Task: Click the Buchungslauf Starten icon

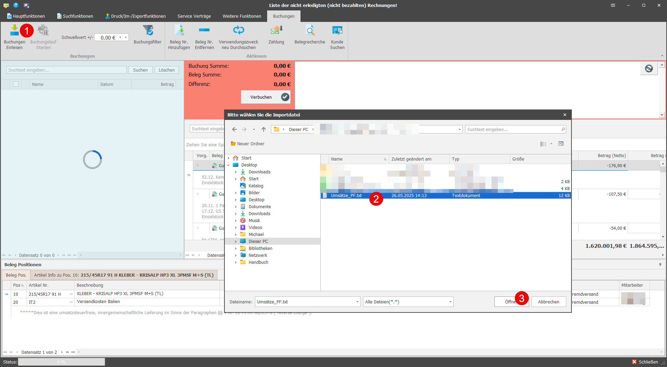Action: pyautogui.click(x=43, y=30)
